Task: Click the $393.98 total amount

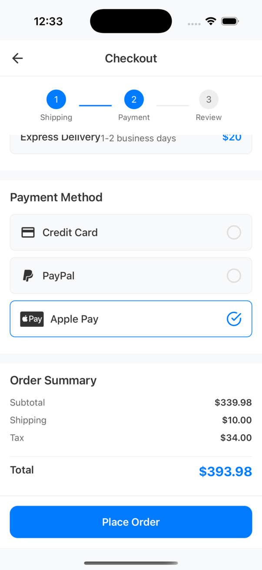Action: point(225,471)
